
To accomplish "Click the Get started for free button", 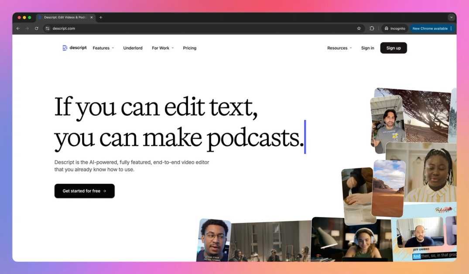I will [84, 190].
